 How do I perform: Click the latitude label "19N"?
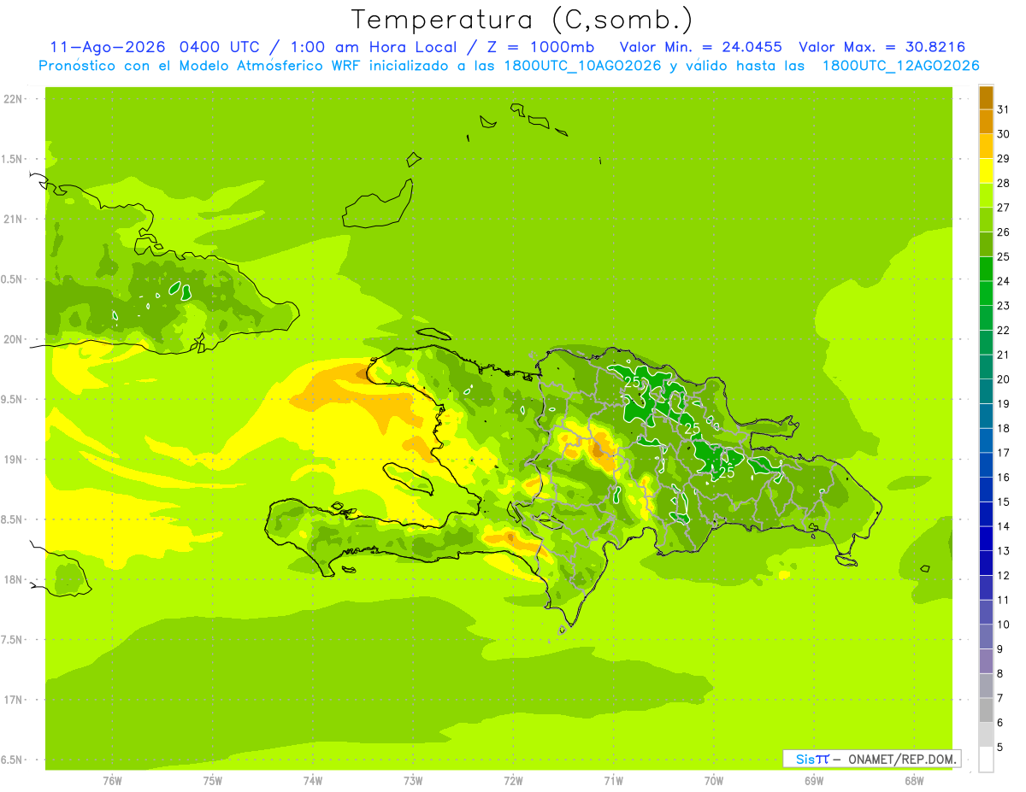pyautogui.click(x=13, y=460)
